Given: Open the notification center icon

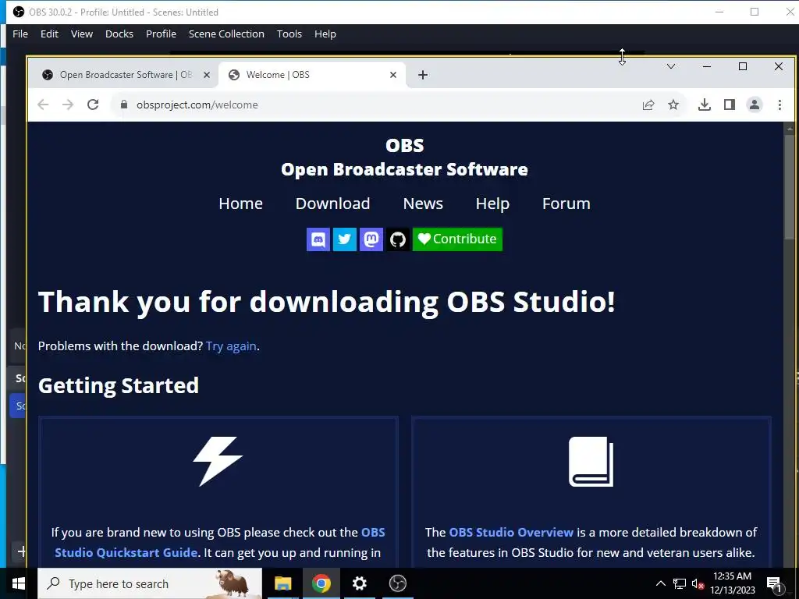Looking at the screenshot, I should click(774, 583).
